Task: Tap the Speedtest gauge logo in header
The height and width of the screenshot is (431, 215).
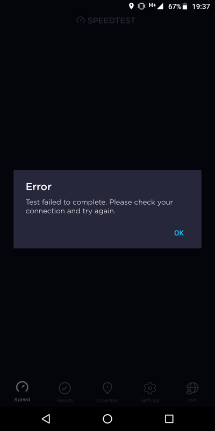Action: click(x=81, y=20)
